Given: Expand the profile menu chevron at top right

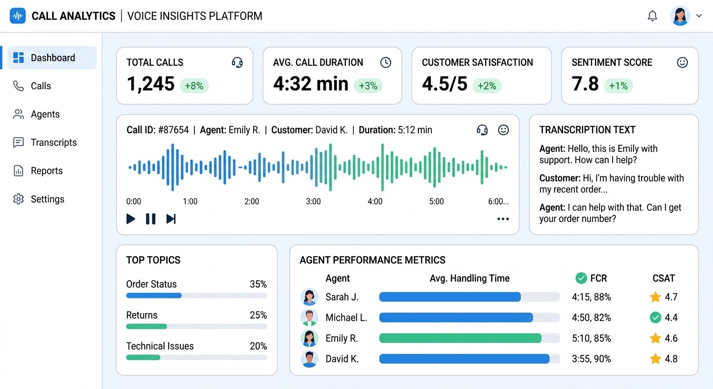Looking at the screenshot, I should pyautogui.click(x=699, y=16).
